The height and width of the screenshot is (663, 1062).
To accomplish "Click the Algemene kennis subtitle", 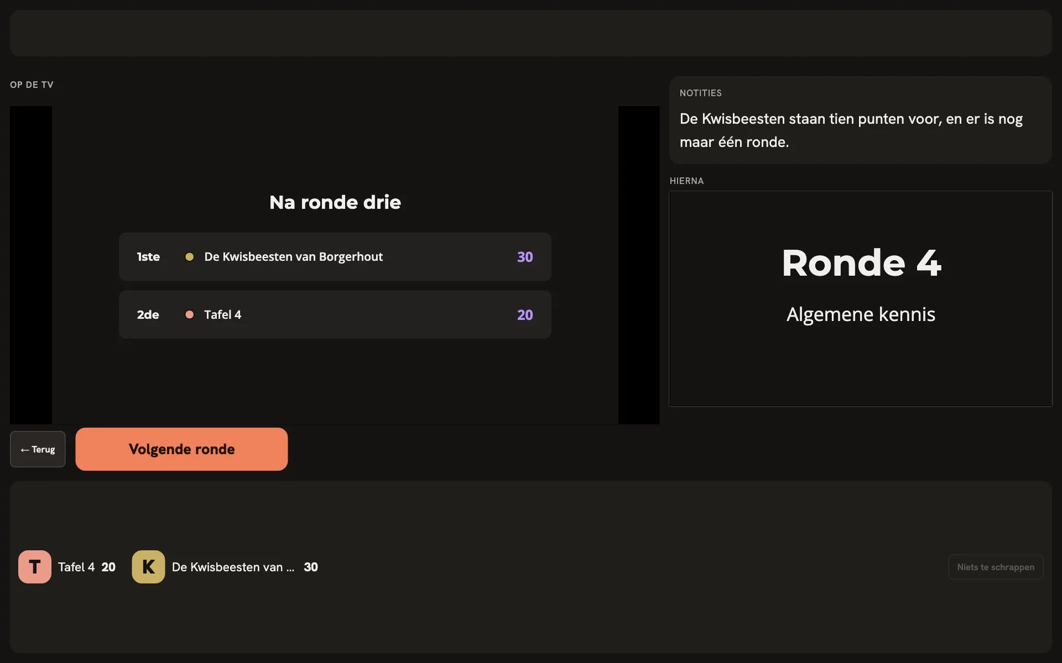I will (861, 314).
